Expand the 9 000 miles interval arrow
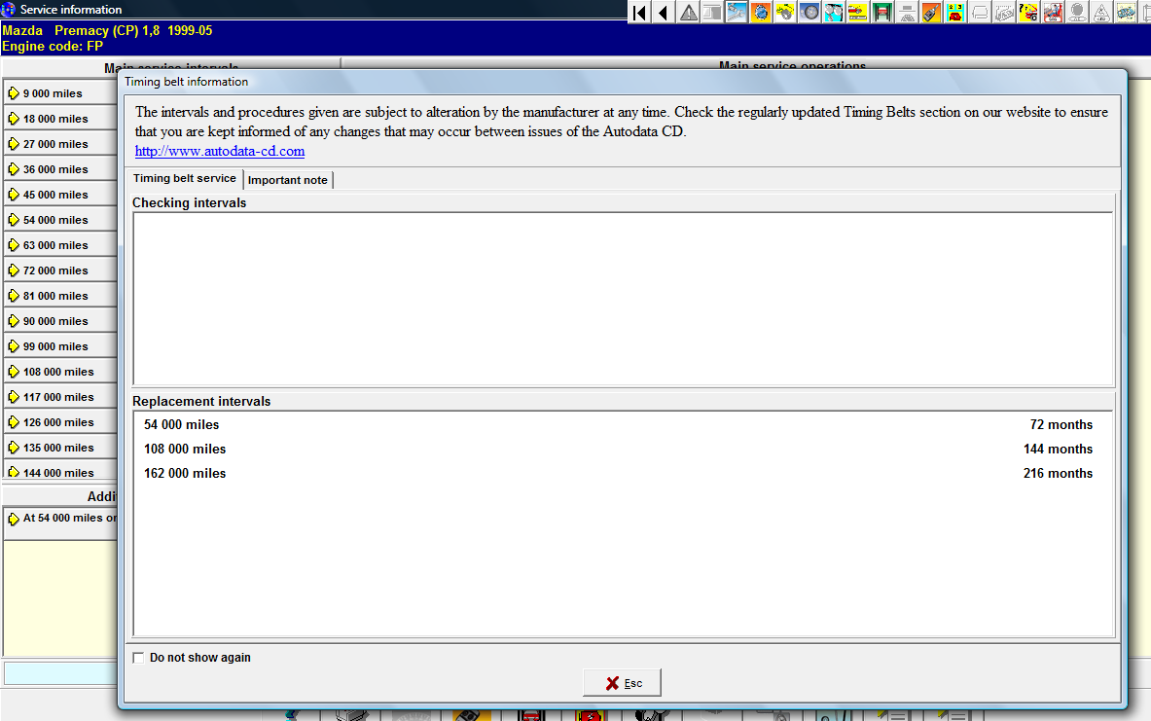1151x721 pixels. click(14, 93)
